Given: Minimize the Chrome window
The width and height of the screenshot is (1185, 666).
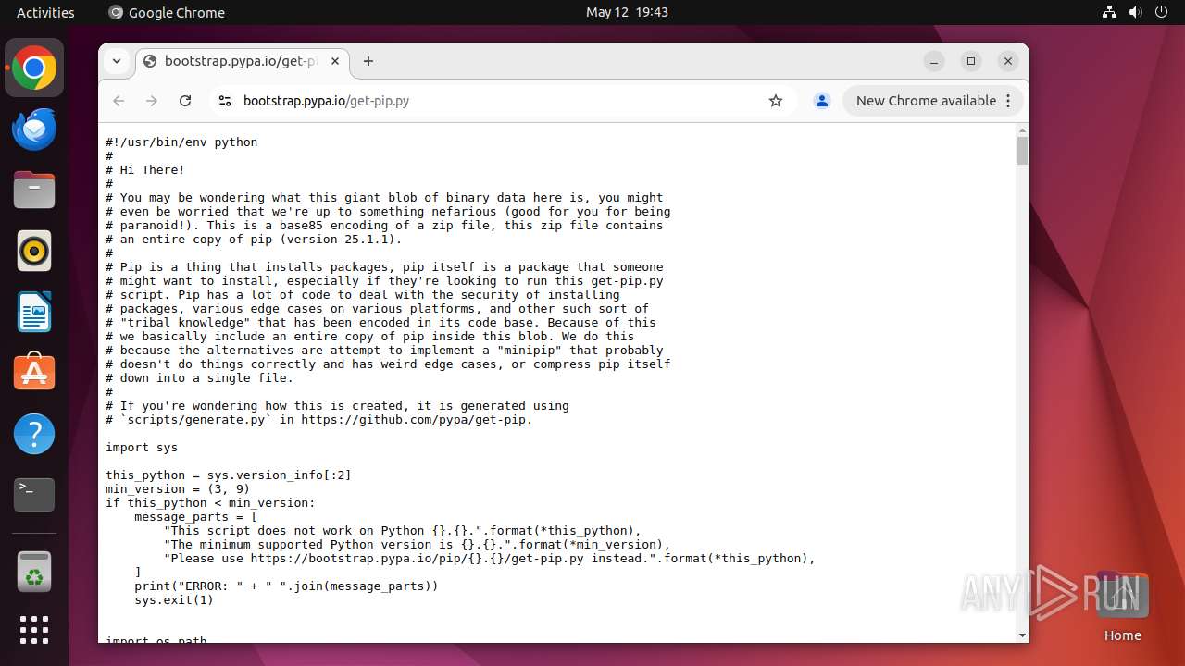Looking at the screenshot, I should 934,61.
